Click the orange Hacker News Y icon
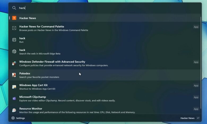Screen dimensions: 207x124 [x=14, y=18]
